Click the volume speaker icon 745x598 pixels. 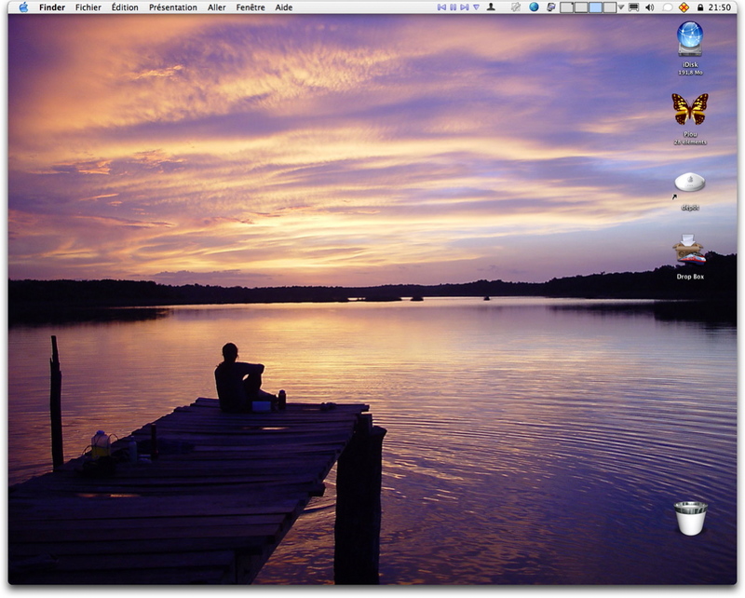(649, 7)
